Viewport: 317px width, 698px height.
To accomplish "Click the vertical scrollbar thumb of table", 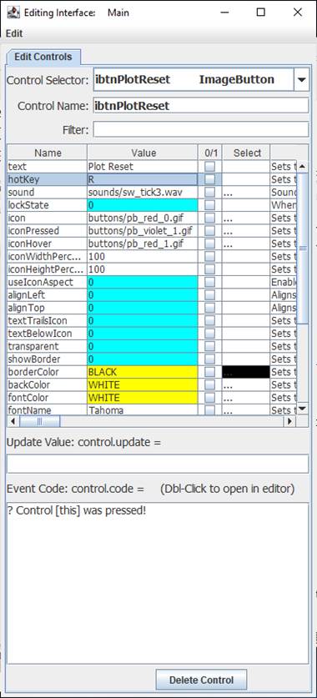I will click(x=302, y=248).
